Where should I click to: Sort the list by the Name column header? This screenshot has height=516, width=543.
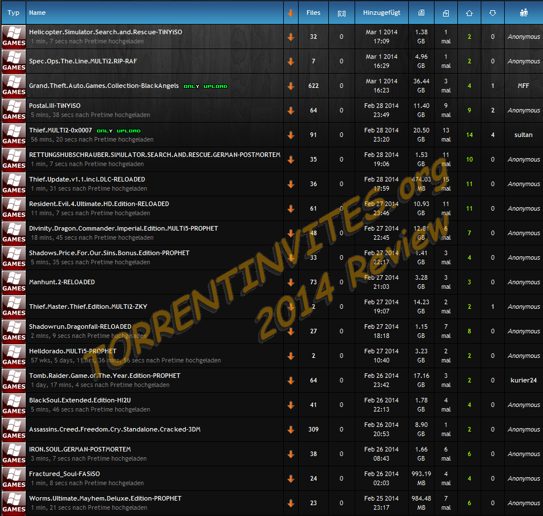pos(38,13)
